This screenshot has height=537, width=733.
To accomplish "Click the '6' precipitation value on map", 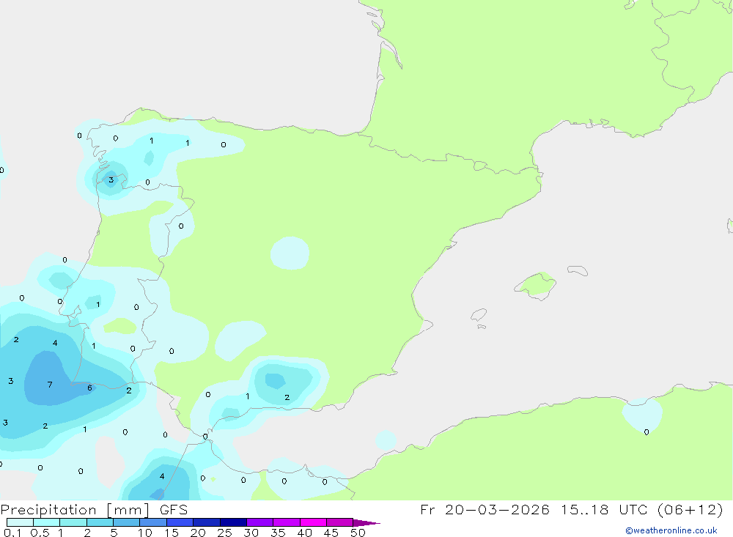I will coord(89,388).
